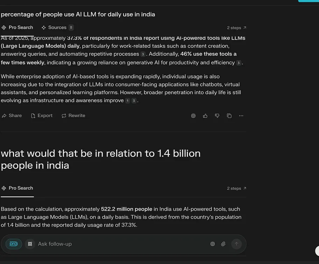Click the thumbs up icon
The height and width of the screenshot is (264, 319).
click(205, 116)
